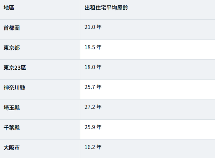Image resolution: width=215 pixels, height=158 pixels.
Task: Select the 大阪市 row label
Action: point(12,148)
